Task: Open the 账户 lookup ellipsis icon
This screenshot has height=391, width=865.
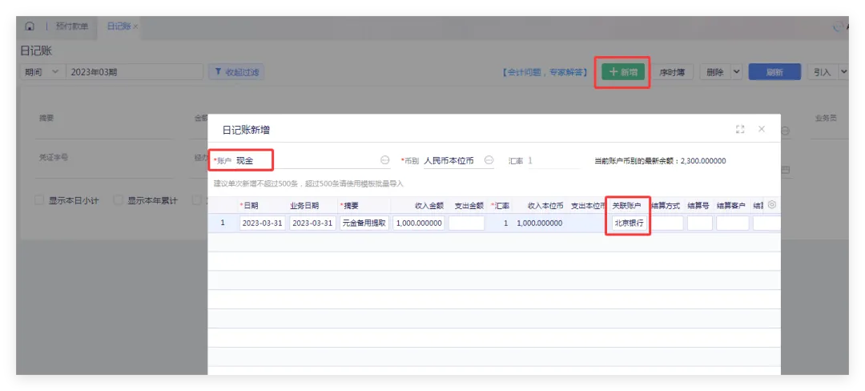Action: 385,160
